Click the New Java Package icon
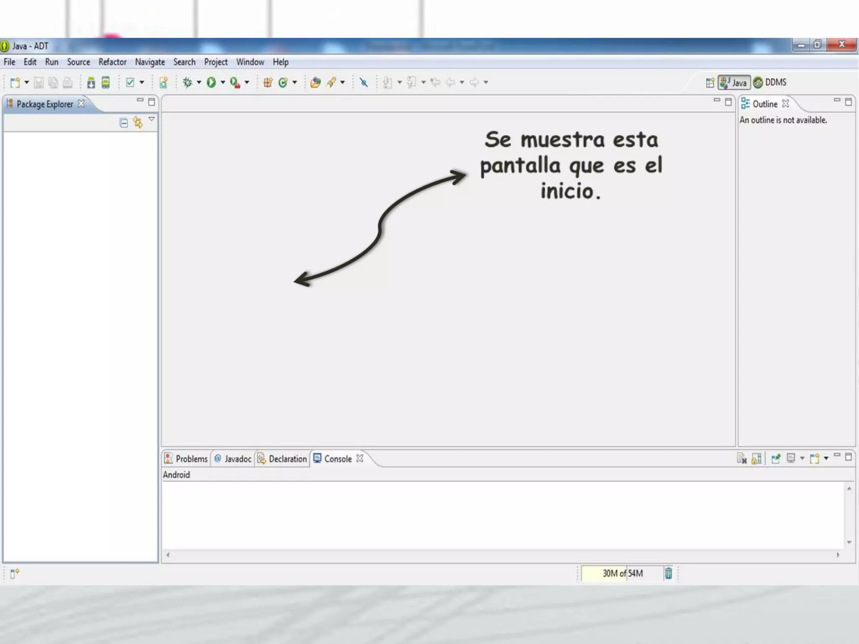This screenshot has width=859, height=644. coord(268,83)
